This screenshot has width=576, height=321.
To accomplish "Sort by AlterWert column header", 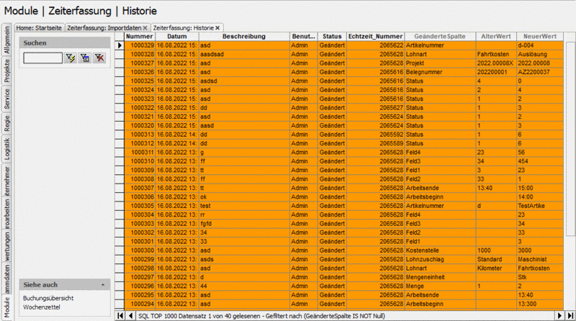I will (496, 37).
